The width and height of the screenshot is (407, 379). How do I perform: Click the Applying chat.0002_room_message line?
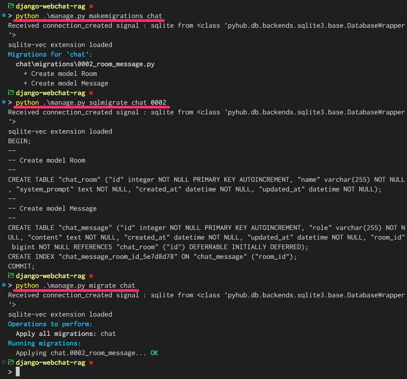(x=77, y=352)
